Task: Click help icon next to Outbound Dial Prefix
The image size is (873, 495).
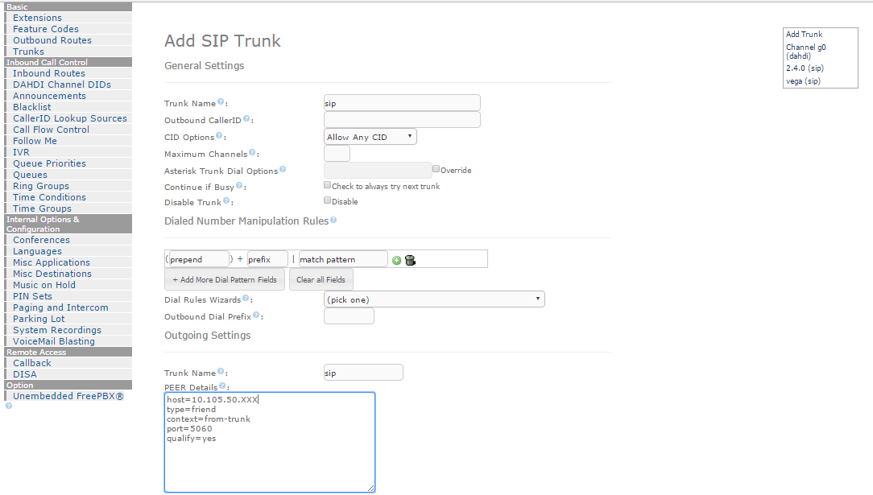Action: click(x=256, y=315)
